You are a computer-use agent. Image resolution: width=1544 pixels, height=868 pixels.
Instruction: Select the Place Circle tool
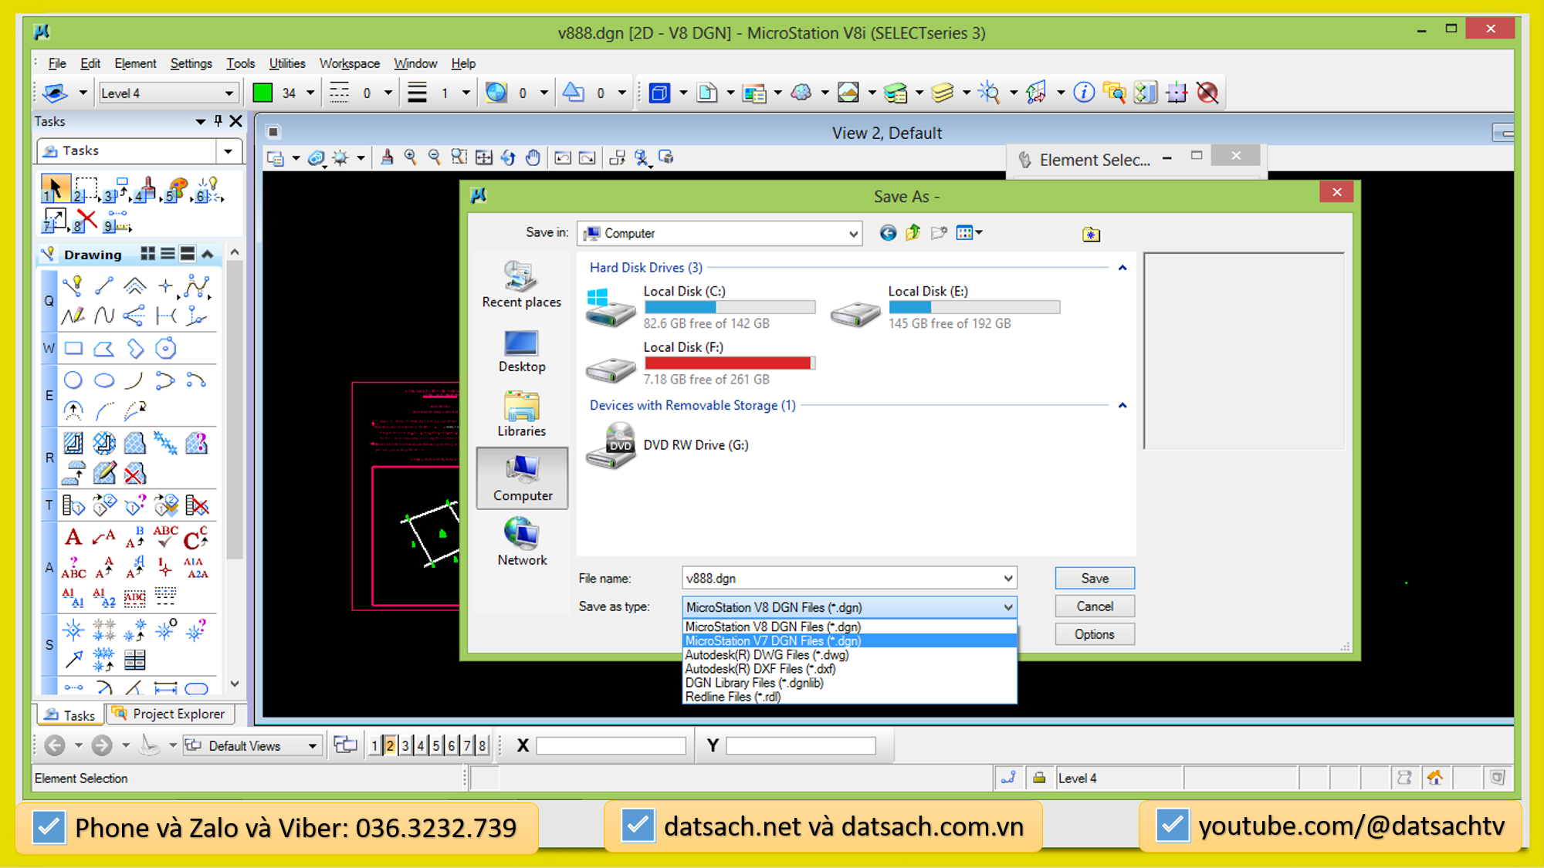point(73,380)
